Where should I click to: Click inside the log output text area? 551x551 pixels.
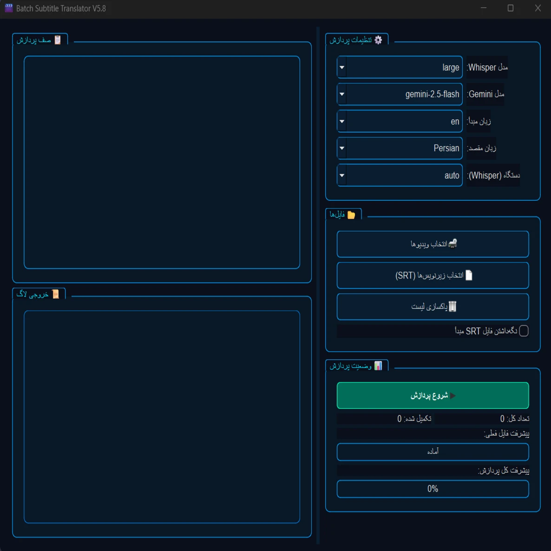tap(162, 417)
